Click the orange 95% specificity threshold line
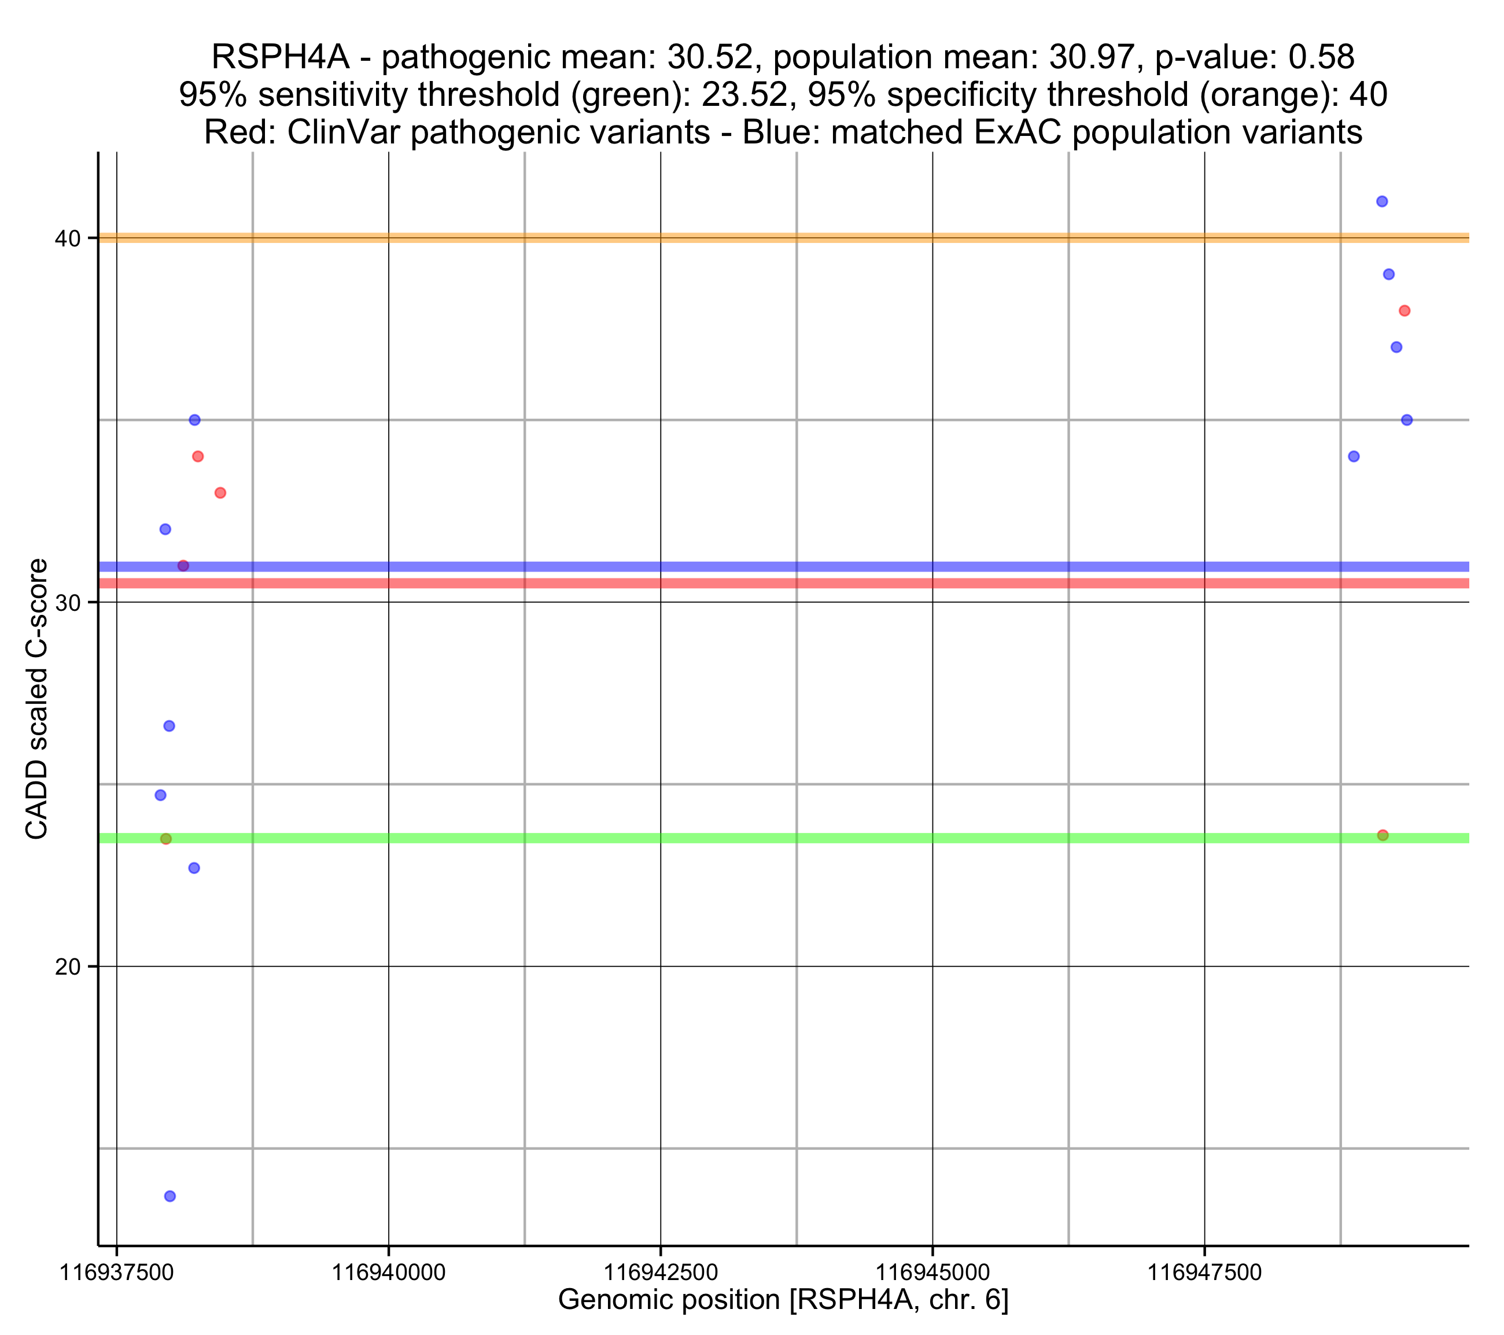1504x1335 pixels. [x=736, y=238]
